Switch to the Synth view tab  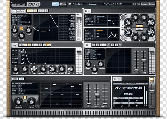[56, 4]
